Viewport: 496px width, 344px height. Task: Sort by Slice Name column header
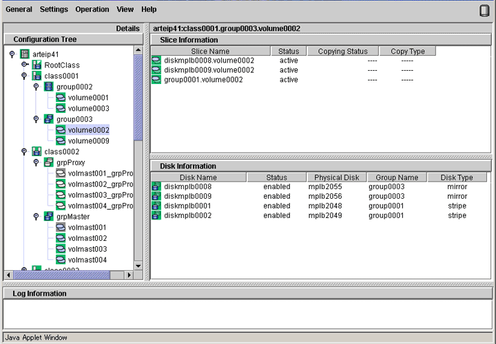point(211,51)
